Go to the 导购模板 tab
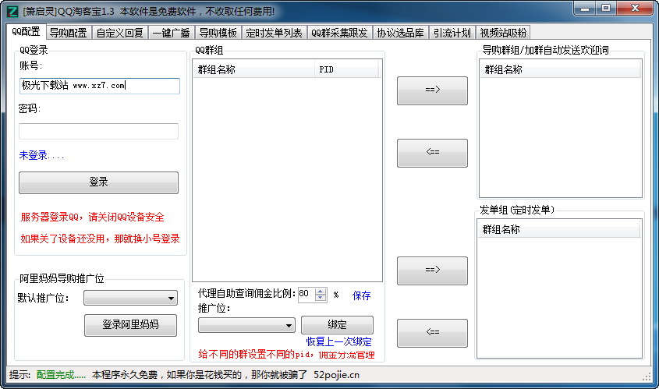659x389 pixels. [218, 32]
